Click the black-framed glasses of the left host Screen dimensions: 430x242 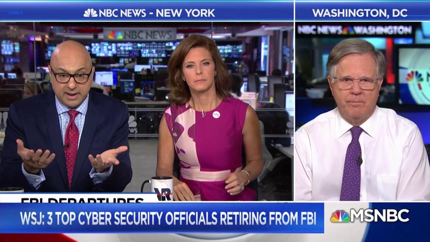point(71,76)
